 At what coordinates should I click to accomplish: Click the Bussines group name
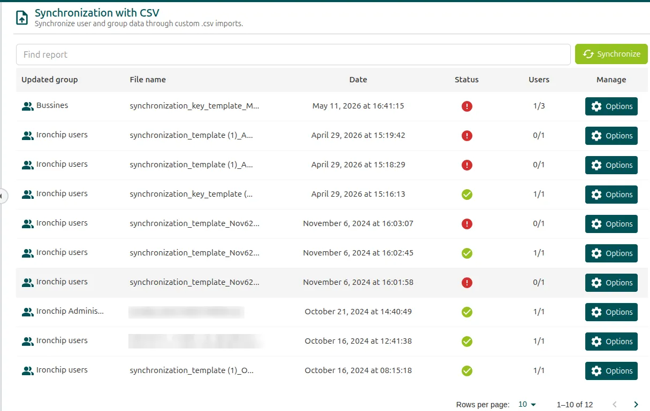[52, 105]
